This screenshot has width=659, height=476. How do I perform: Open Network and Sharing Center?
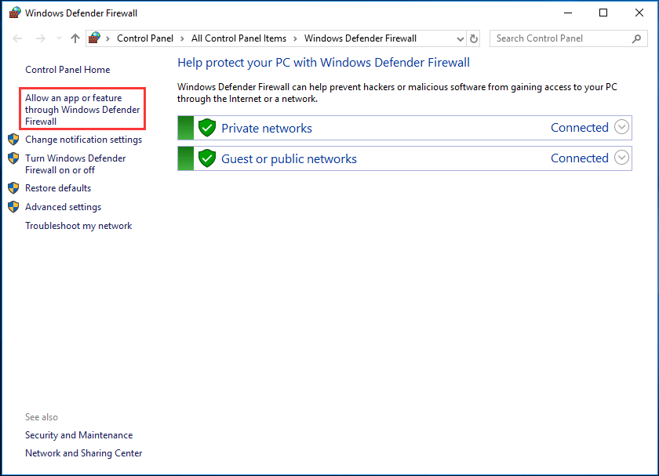83,452
